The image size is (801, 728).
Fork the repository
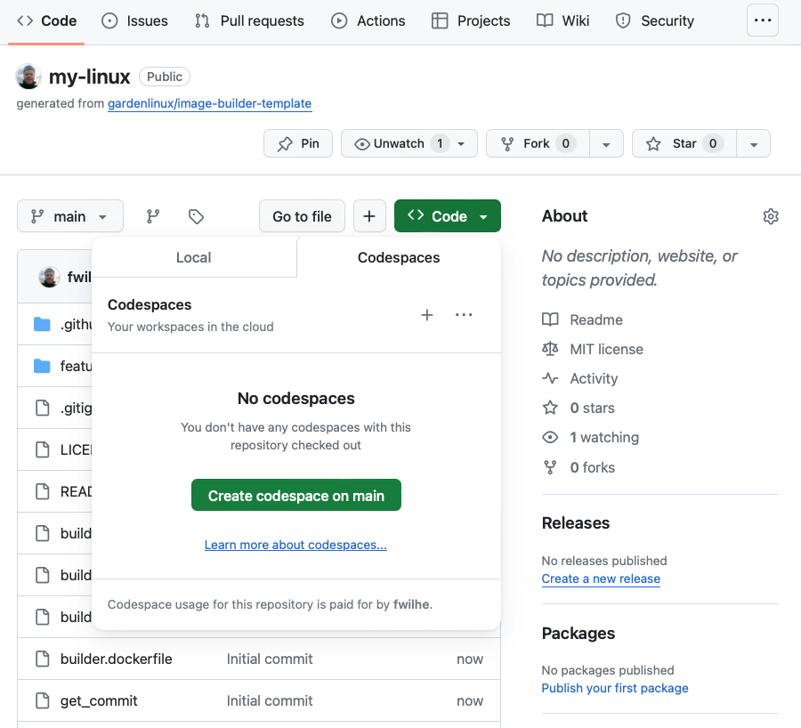[538, 143]
